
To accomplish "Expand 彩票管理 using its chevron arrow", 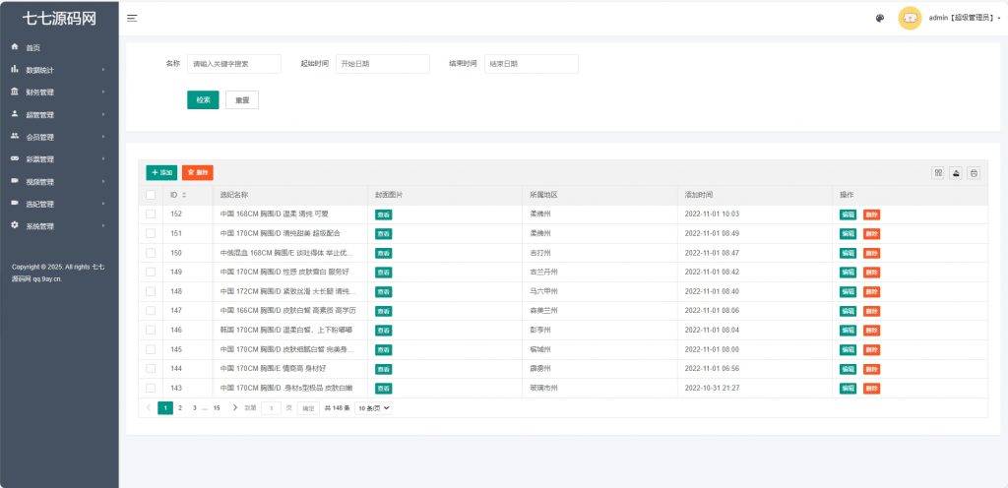I will click(x=102, y=159).
